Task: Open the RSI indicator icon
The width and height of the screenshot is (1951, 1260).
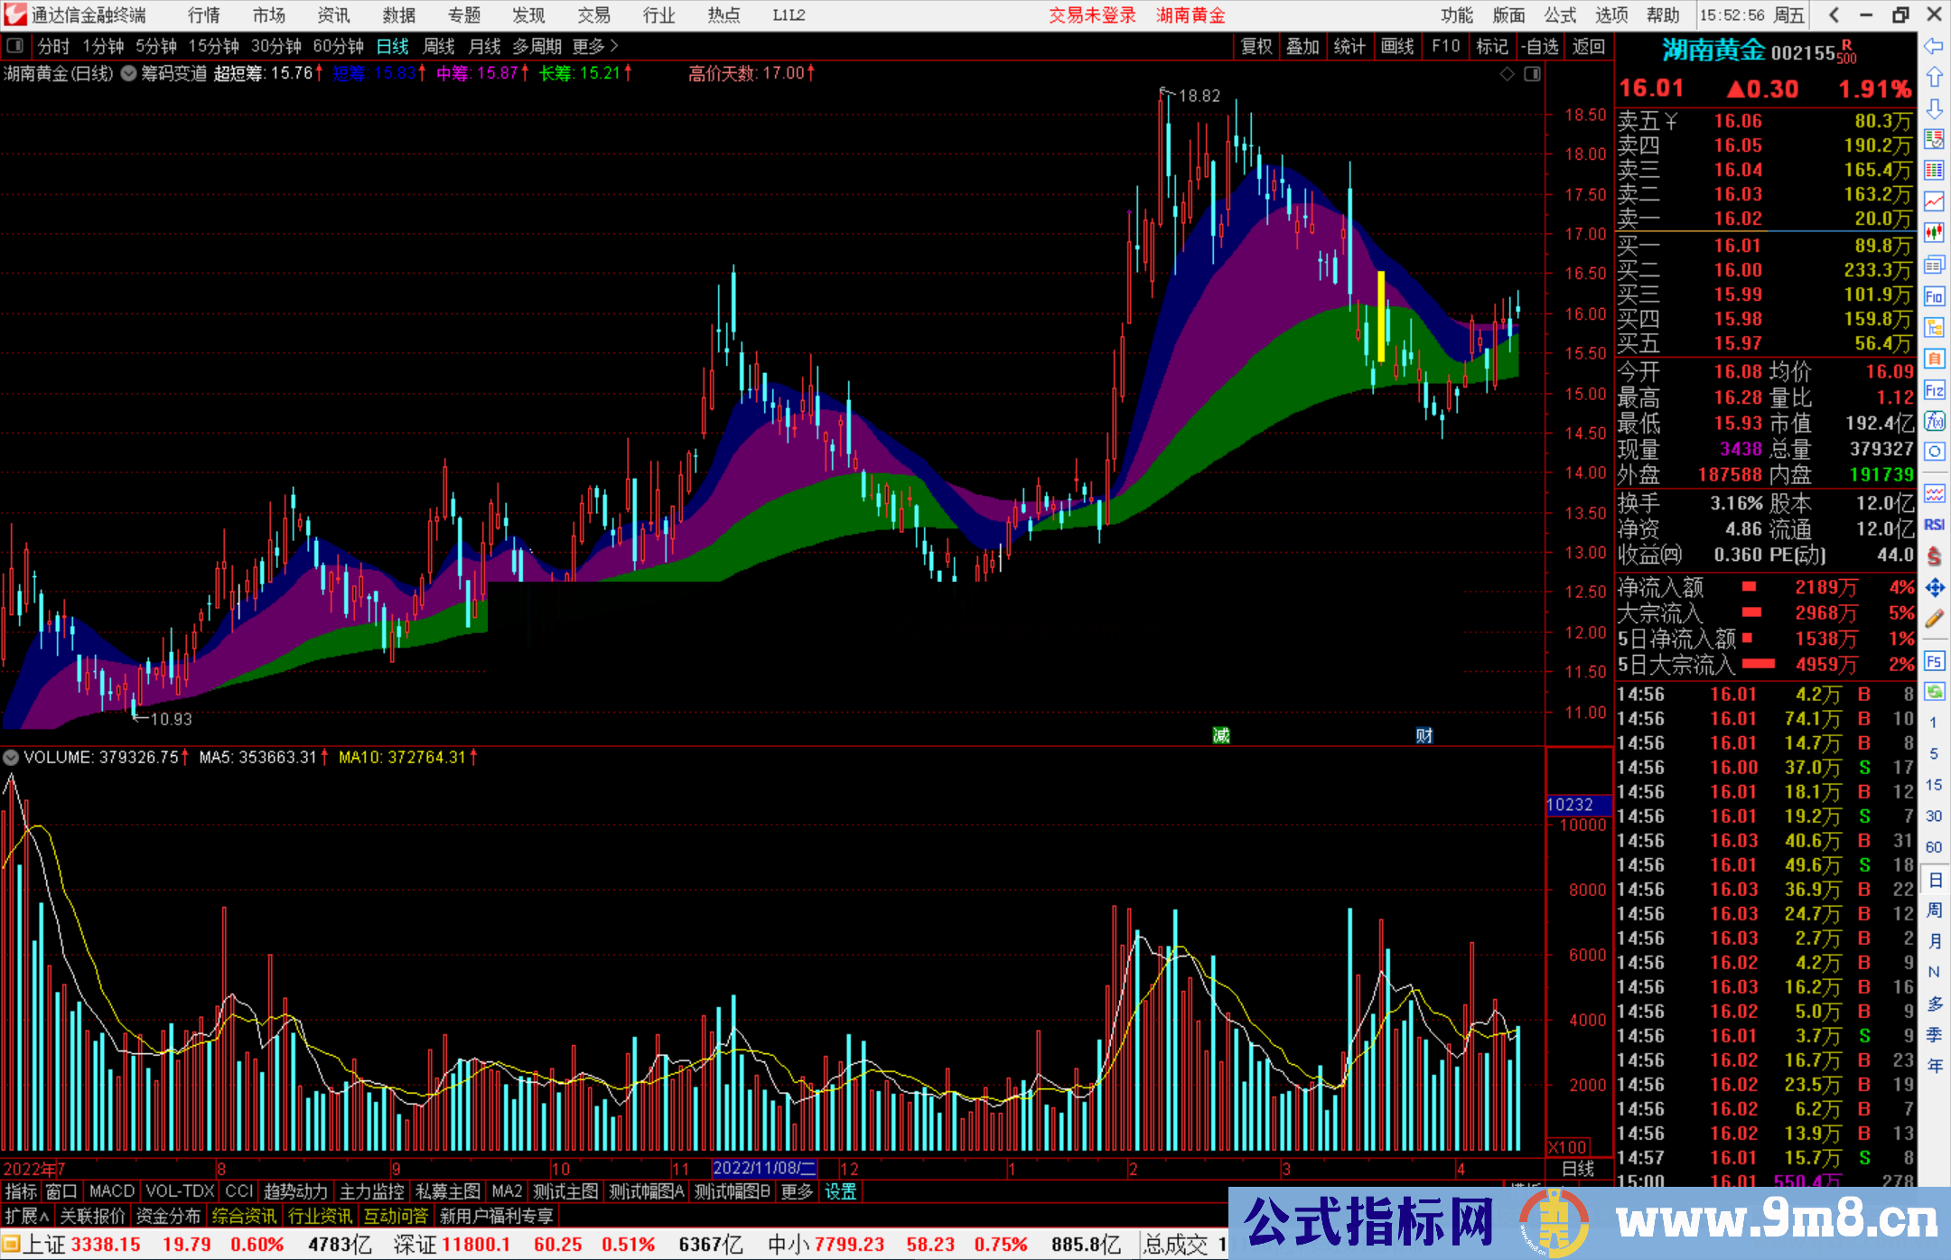Action: click(1934, 525)
